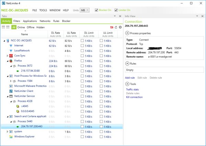Click green arrow icon of 216.157.94.30:80

(18, 71)
